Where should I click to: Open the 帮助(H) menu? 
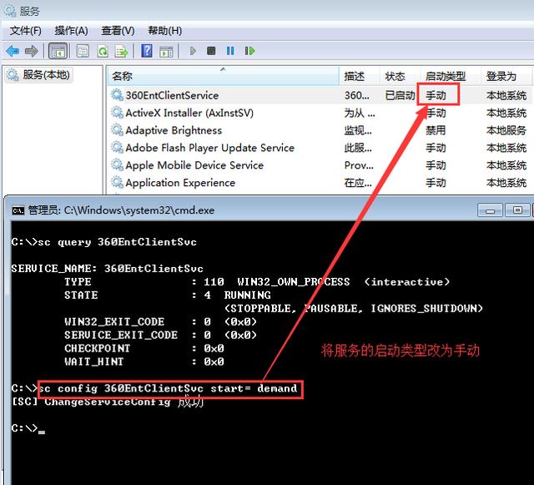(x=165, y=31)
